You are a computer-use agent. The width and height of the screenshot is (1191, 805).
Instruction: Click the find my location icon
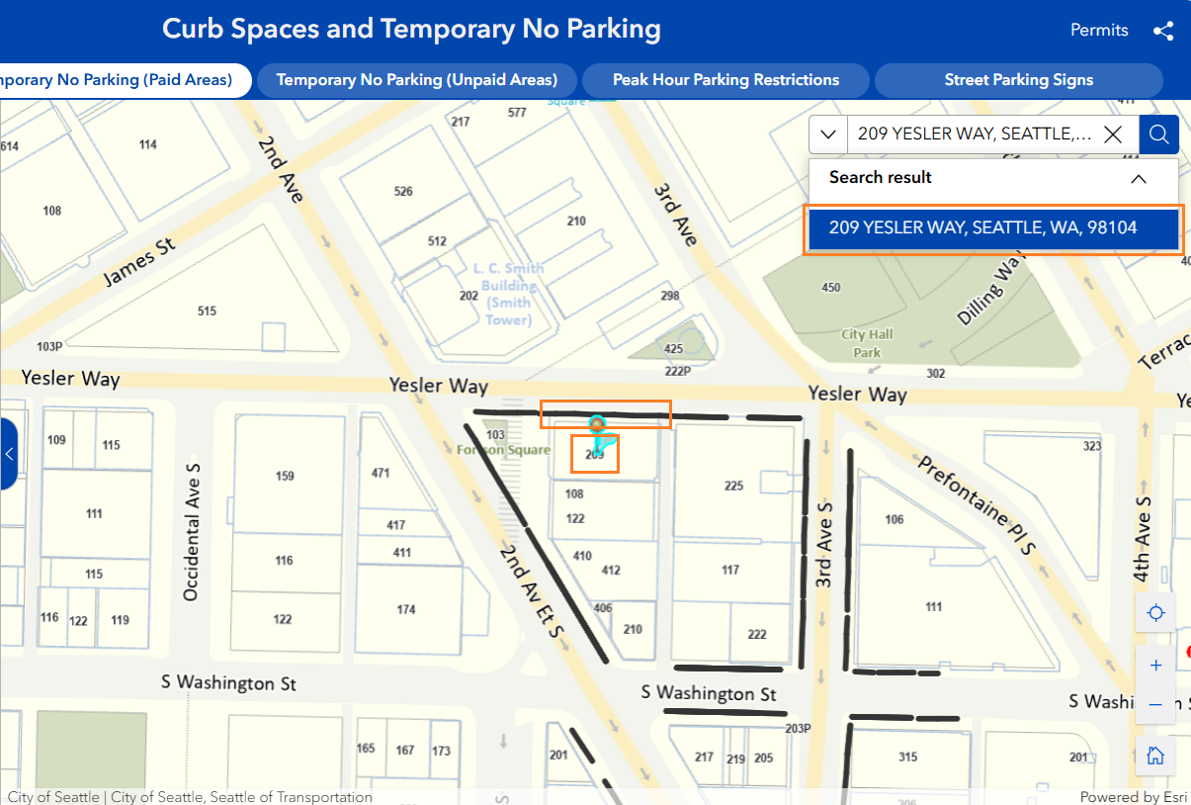tap(1155, 613)
